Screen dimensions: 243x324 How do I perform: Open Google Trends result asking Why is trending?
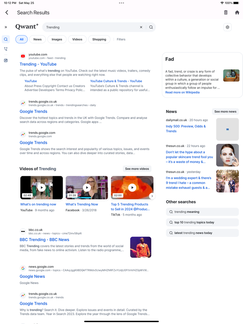coord(34,304)
